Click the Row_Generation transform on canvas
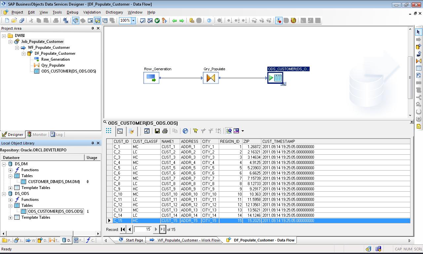Screen dimensions: 423x254 tap(151, 78)
